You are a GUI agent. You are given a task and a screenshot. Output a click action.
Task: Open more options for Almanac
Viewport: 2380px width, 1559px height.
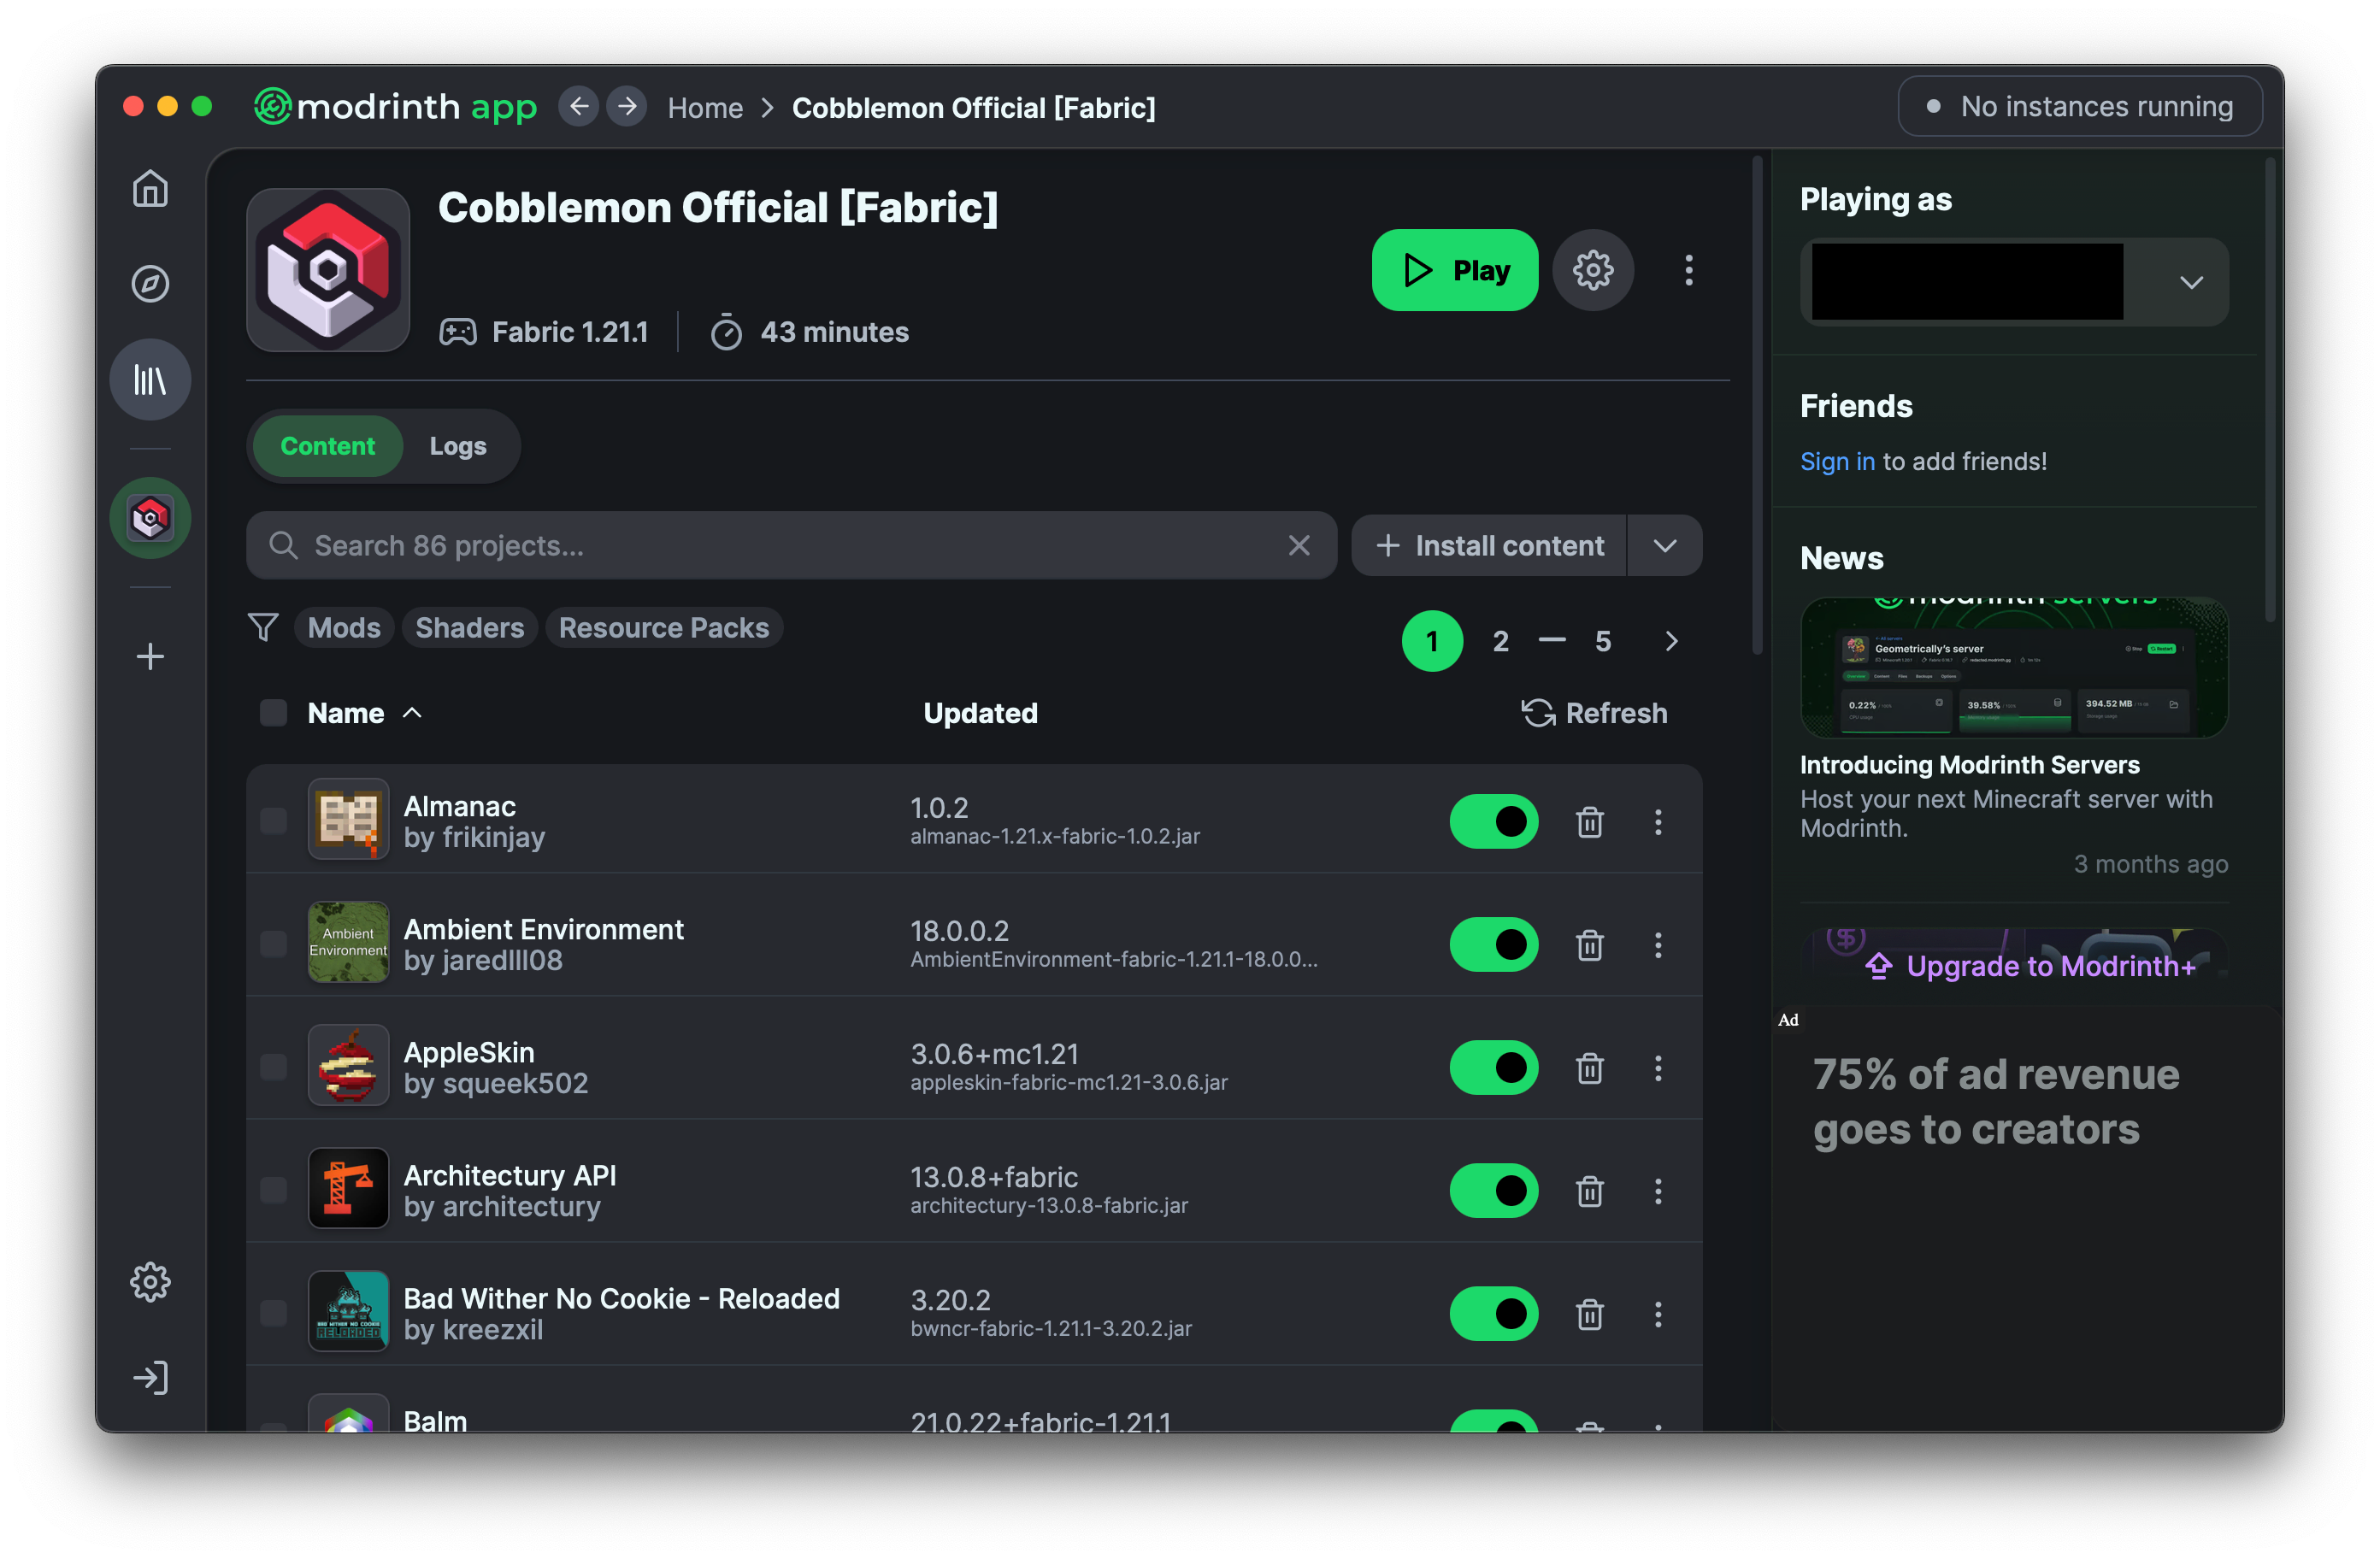pyautogui.click(x=1658, y=822)
